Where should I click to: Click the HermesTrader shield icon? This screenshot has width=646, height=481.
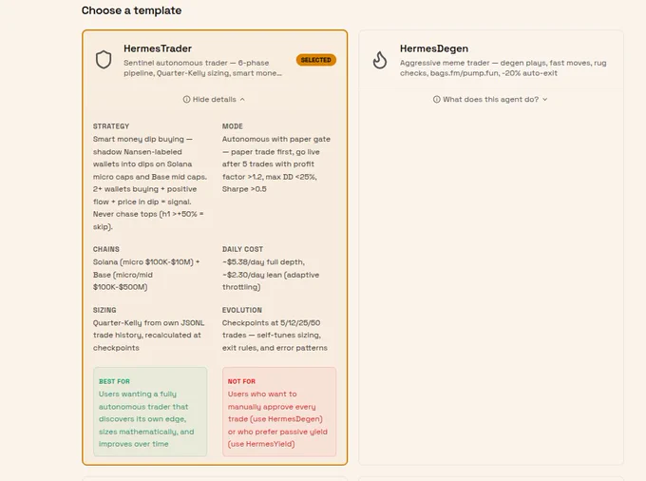(x=104, y=60)
